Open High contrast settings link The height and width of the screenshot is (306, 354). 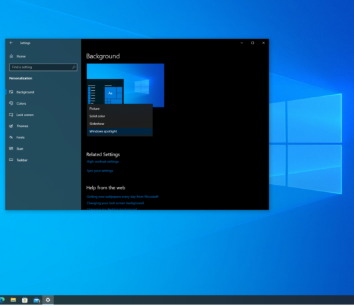(103, 162)
